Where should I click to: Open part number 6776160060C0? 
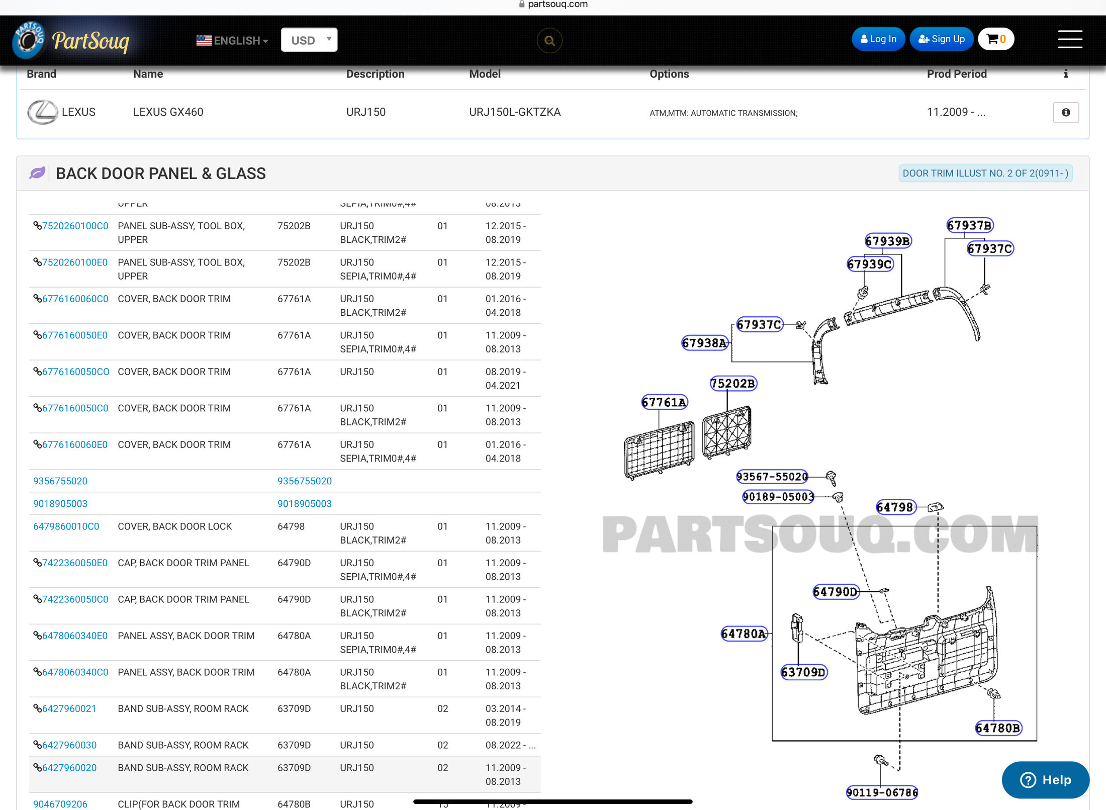point(75,299)
